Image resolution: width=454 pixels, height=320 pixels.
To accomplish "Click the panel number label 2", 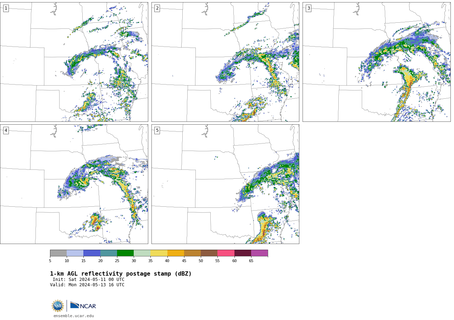I will tap(157, 8).
